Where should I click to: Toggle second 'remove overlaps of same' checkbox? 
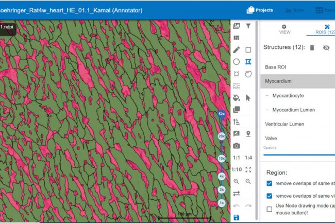270,196
